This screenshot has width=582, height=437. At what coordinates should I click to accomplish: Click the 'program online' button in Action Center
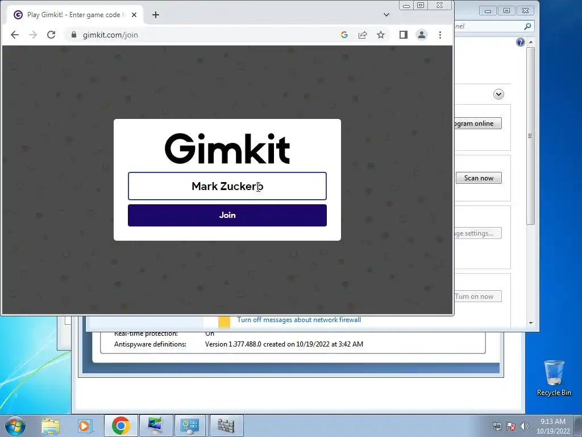click(x=477, y=123)
